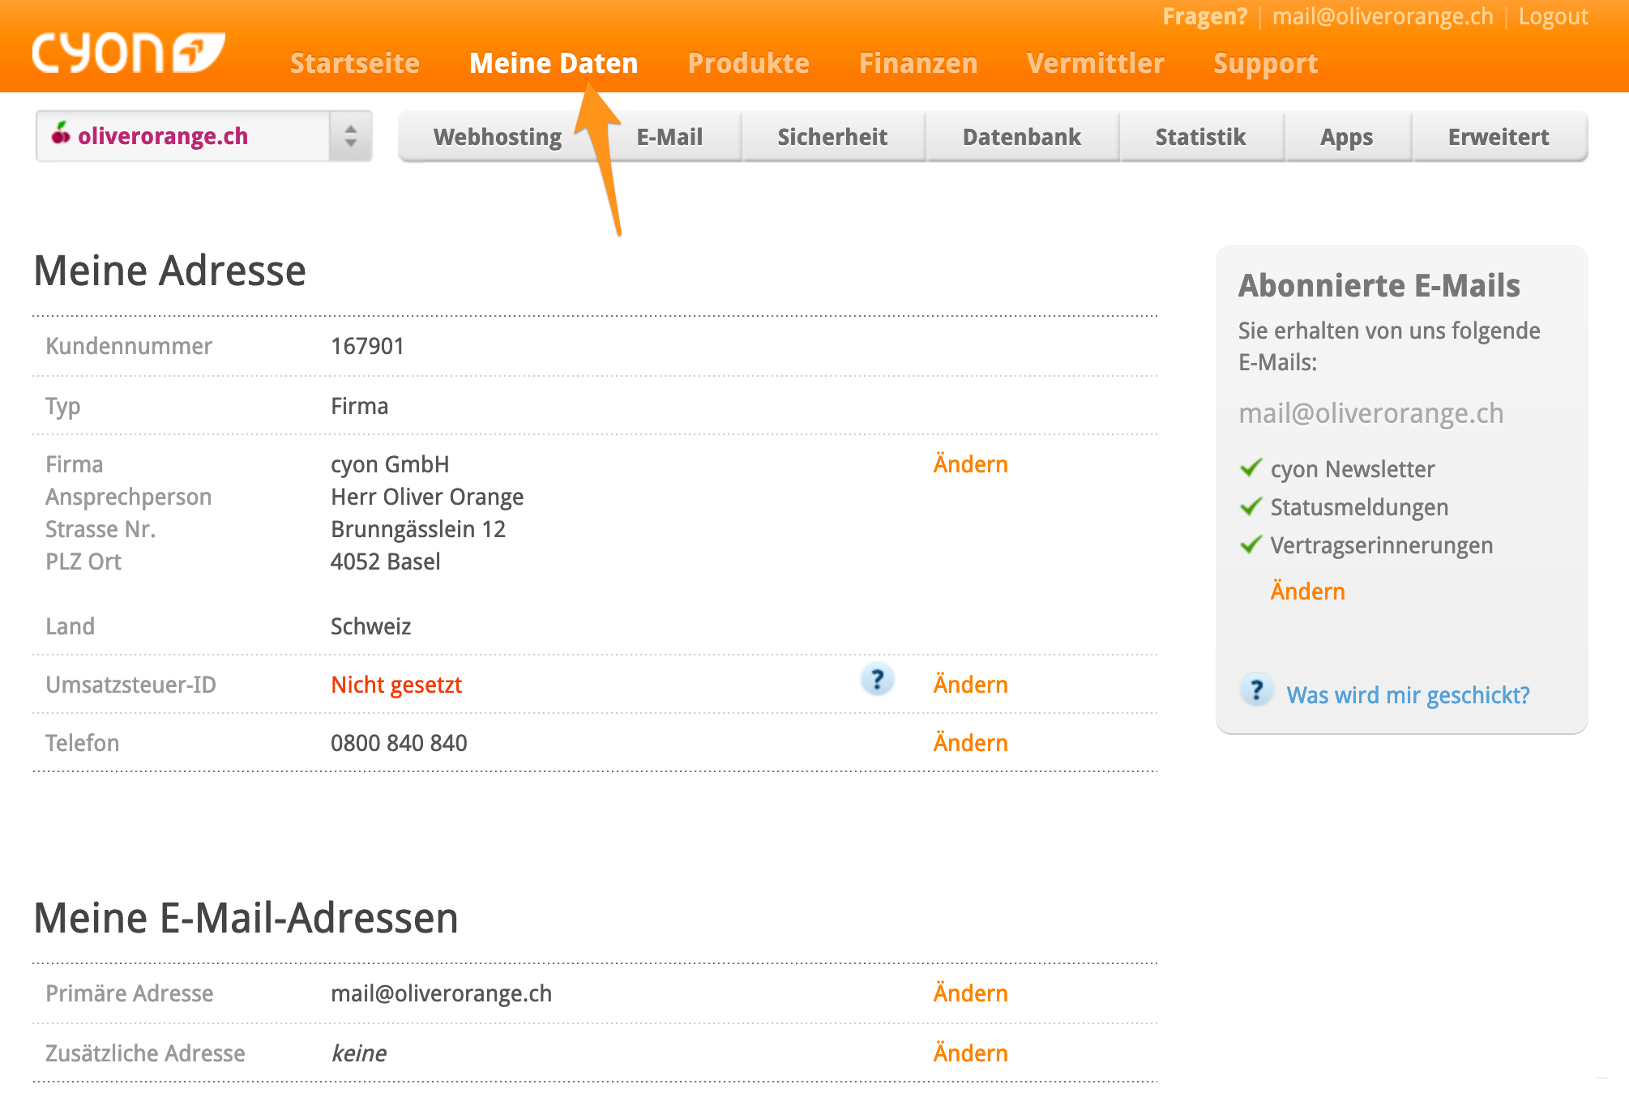
Task: Switch to Apps tab
Action: tap(1347, 137)
